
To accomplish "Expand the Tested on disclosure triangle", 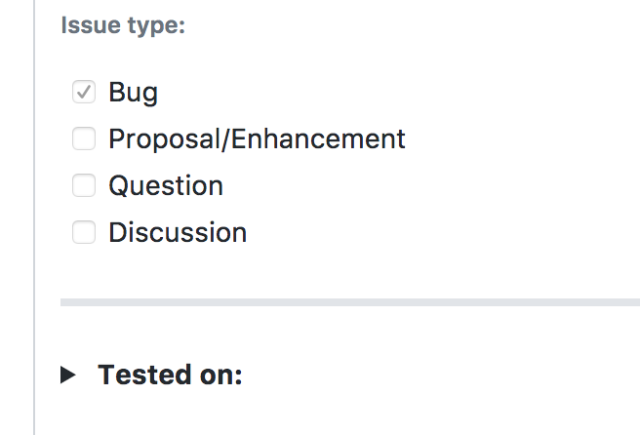I will (67, 375).
